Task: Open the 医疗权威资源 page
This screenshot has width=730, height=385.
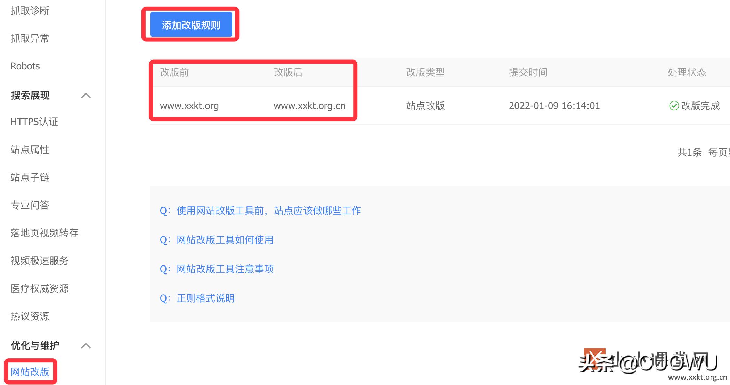Action: tap(39, 288)
